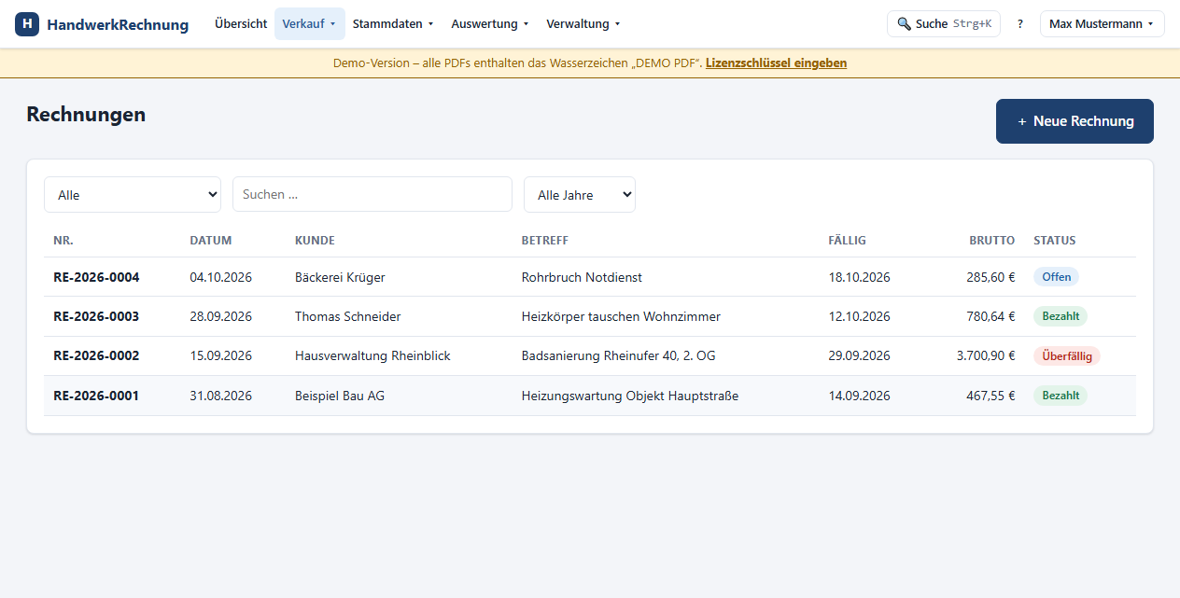Click the customer Thomas Schneider
Viewport: 1180px width, 598px height.
coord(347,316)
